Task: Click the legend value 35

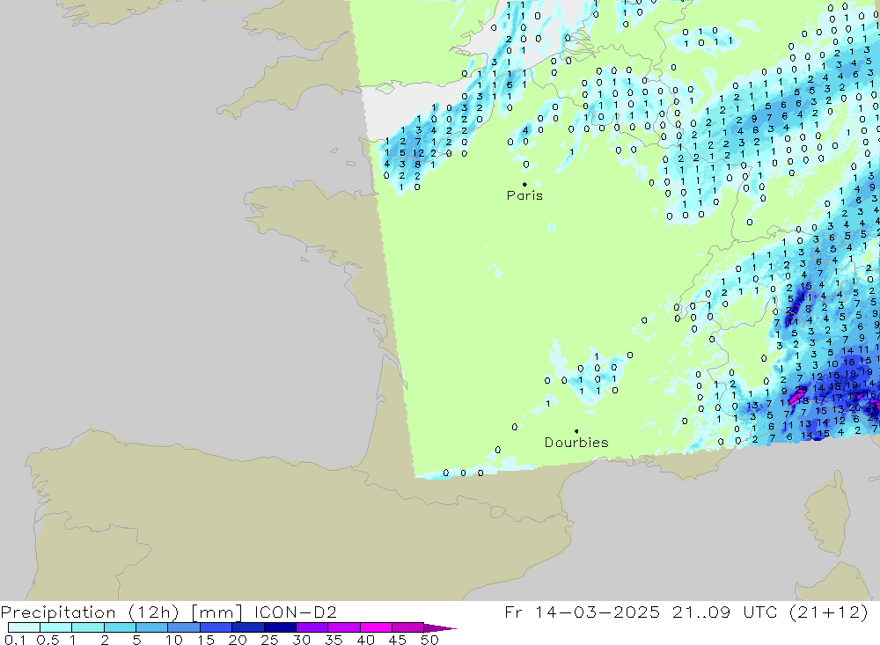Action: [334, 640]
